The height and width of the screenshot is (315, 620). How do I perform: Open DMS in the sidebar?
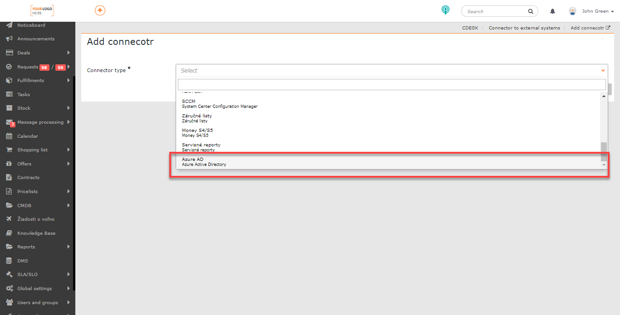(23, 261)
